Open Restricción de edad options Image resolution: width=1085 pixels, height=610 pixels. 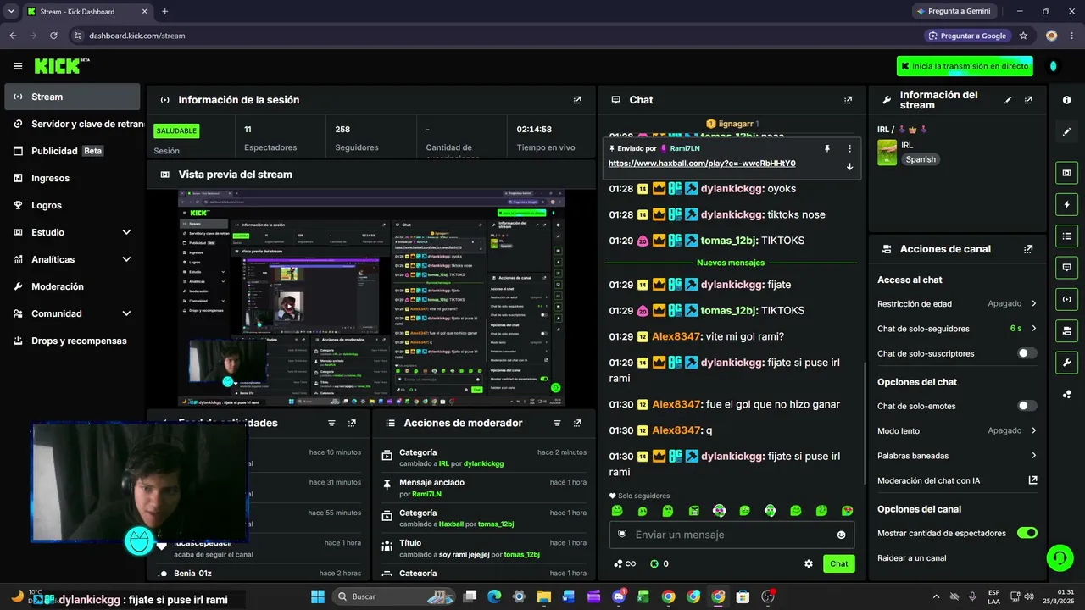[x=957, y=303]
